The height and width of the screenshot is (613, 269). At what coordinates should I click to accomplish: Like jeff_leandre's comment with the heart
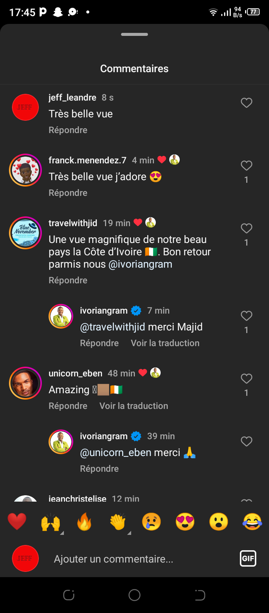pyautogui.click(x=246, y=103)
